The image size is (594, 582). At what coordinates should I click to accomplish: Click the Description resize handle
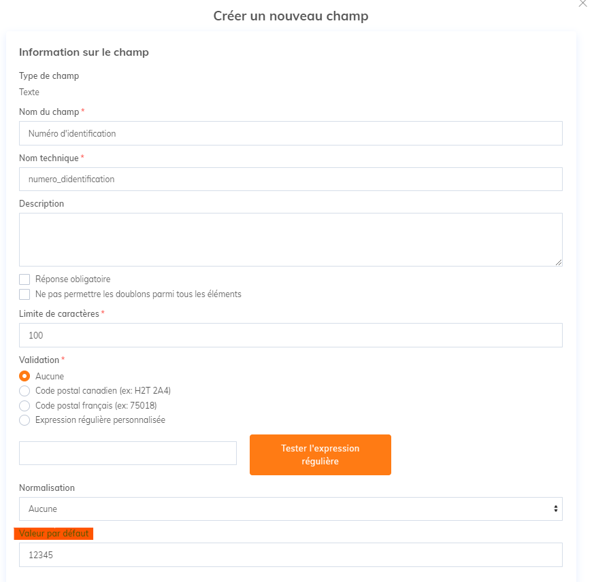click(559, 263)
